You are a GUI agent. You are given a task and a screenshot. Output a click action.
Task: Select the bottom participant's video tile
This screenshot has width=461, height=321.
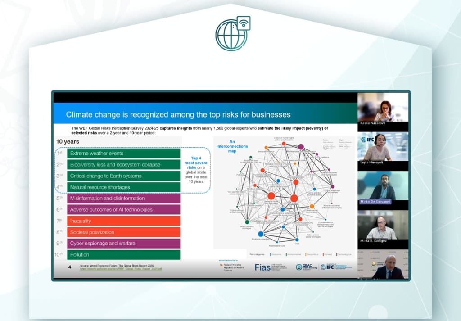383,264
